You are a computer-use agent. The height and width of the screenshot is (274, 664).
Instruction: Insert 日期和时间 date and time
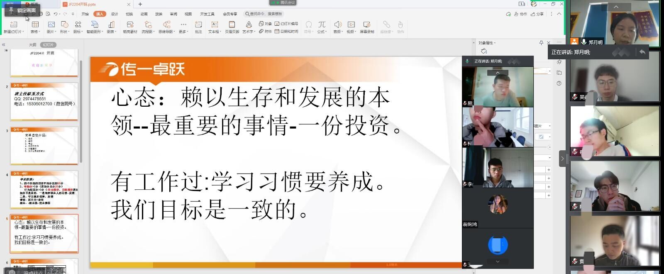click(x=286, y=31)
